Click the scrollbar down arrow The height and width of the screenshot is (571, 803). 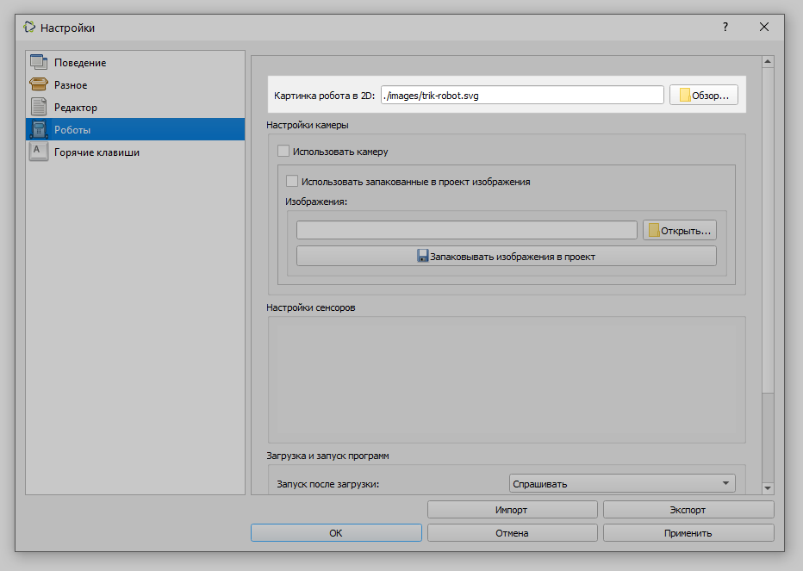pos(768,488)
